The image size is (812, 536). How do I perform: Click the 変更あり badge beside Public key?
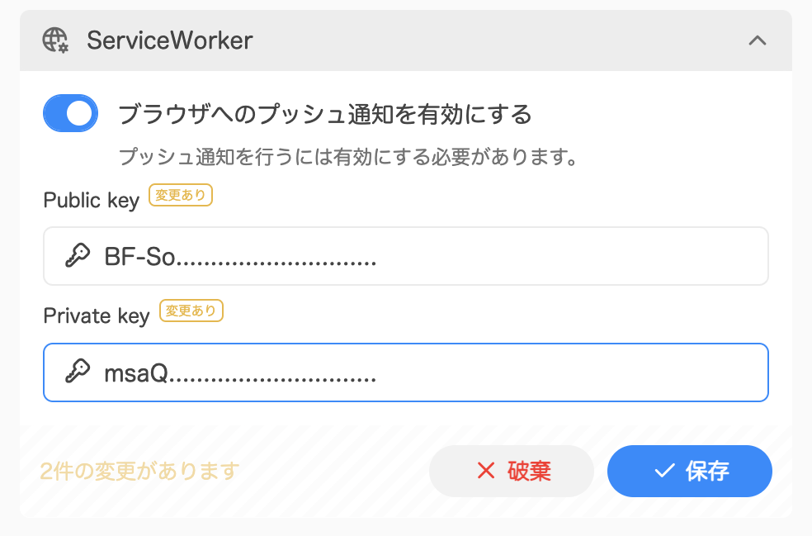(x=181, y=195)
